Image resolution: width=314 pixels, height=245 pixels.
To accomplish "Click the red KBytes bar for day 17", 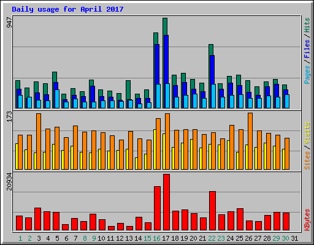I will (166, 202).
